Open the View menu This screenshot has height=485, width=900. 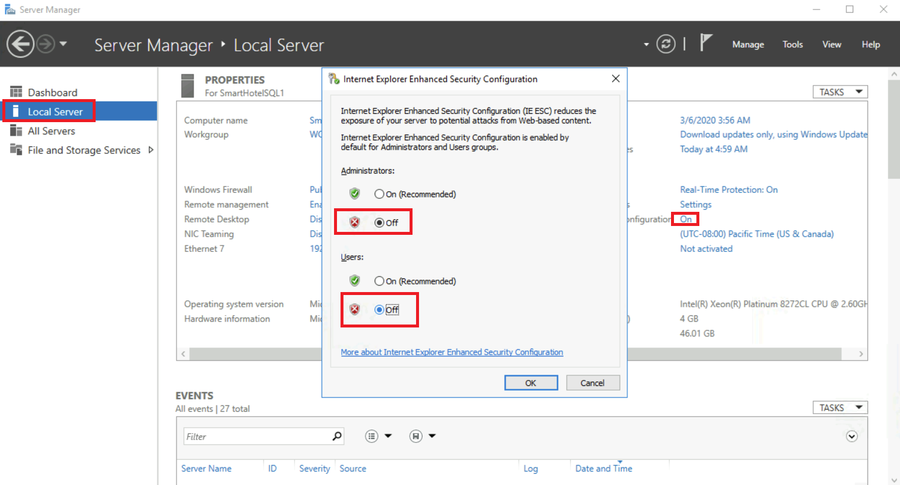tap(832, 44)
